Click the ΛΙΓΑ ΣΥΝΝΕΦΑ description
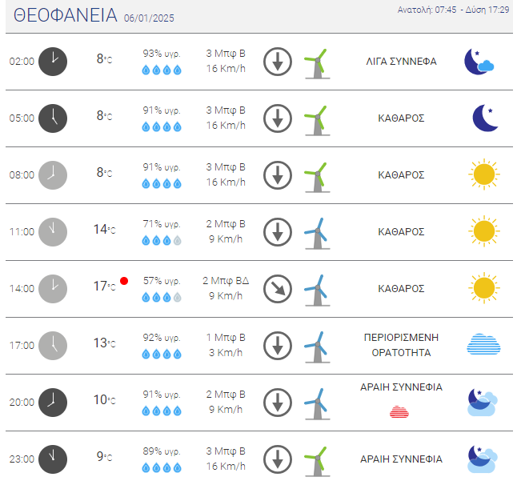Screen dimensions: 525x485 coord(401,62)
